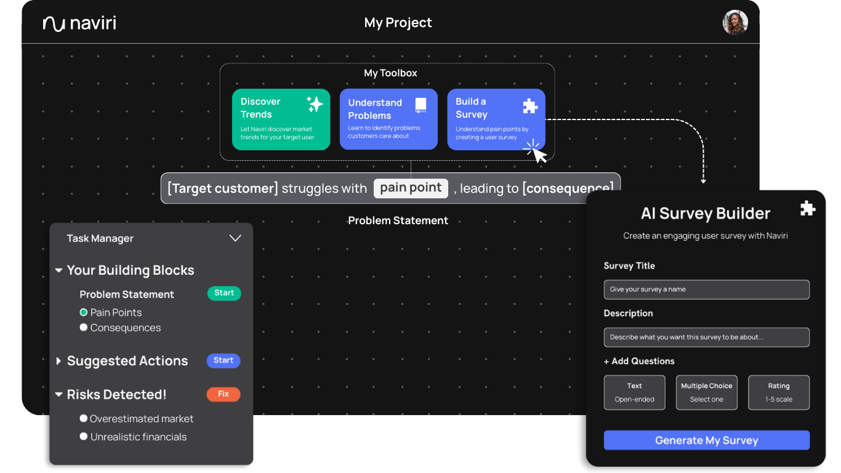Click the Naviri logo
Viewport: 841px width, 473px height.
[x=79, y=23]
